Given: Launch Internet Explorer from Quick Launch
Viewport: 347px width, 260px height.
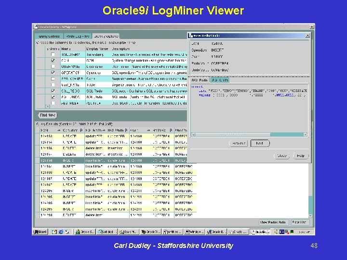Looking at the screenshot, I should (x=61, y=232).
